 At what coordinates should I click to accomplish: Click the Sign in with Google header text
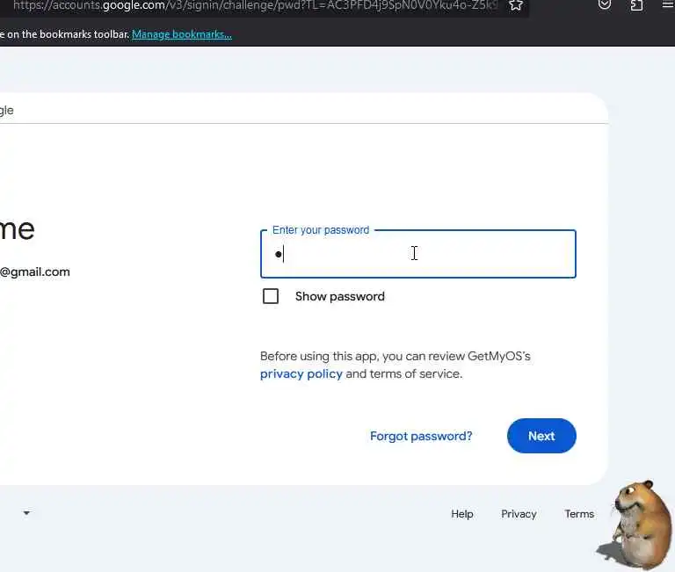6,111
